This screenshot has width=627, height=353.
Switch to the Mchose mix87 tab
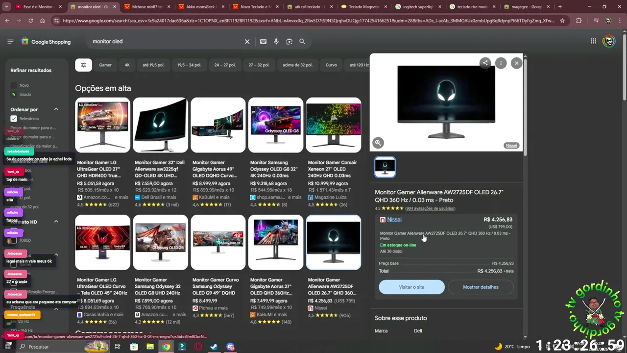[x=147, y=7]
